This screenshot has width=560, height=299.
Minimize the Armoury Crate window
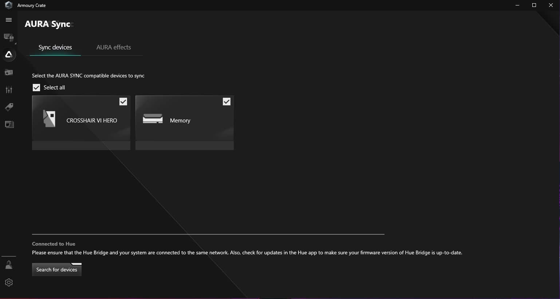click(517, 5)
